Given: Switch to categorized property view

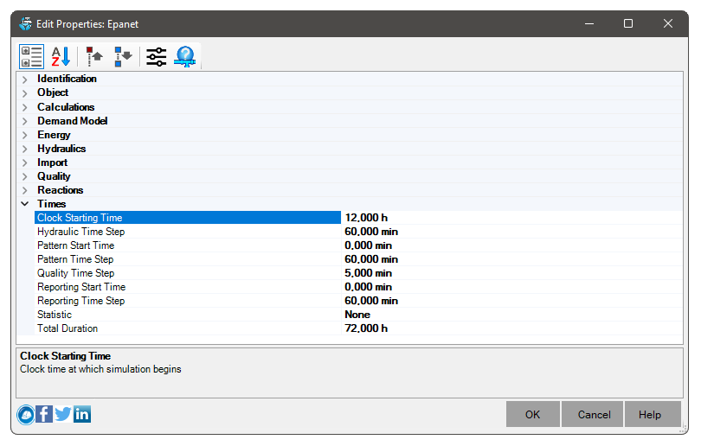Looking at the screenshot, I should [x=31, y=57].
